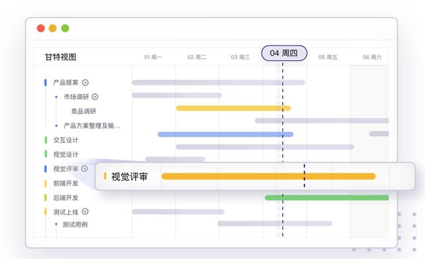
Task: Click the gray 测试用例 gantt bar
Action: point(275,223)
